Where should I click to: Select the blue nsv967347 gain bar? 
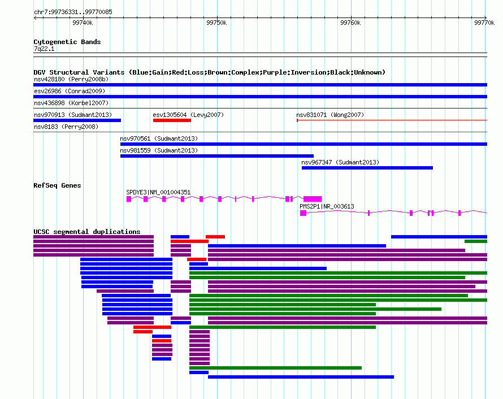click(367, 168)
